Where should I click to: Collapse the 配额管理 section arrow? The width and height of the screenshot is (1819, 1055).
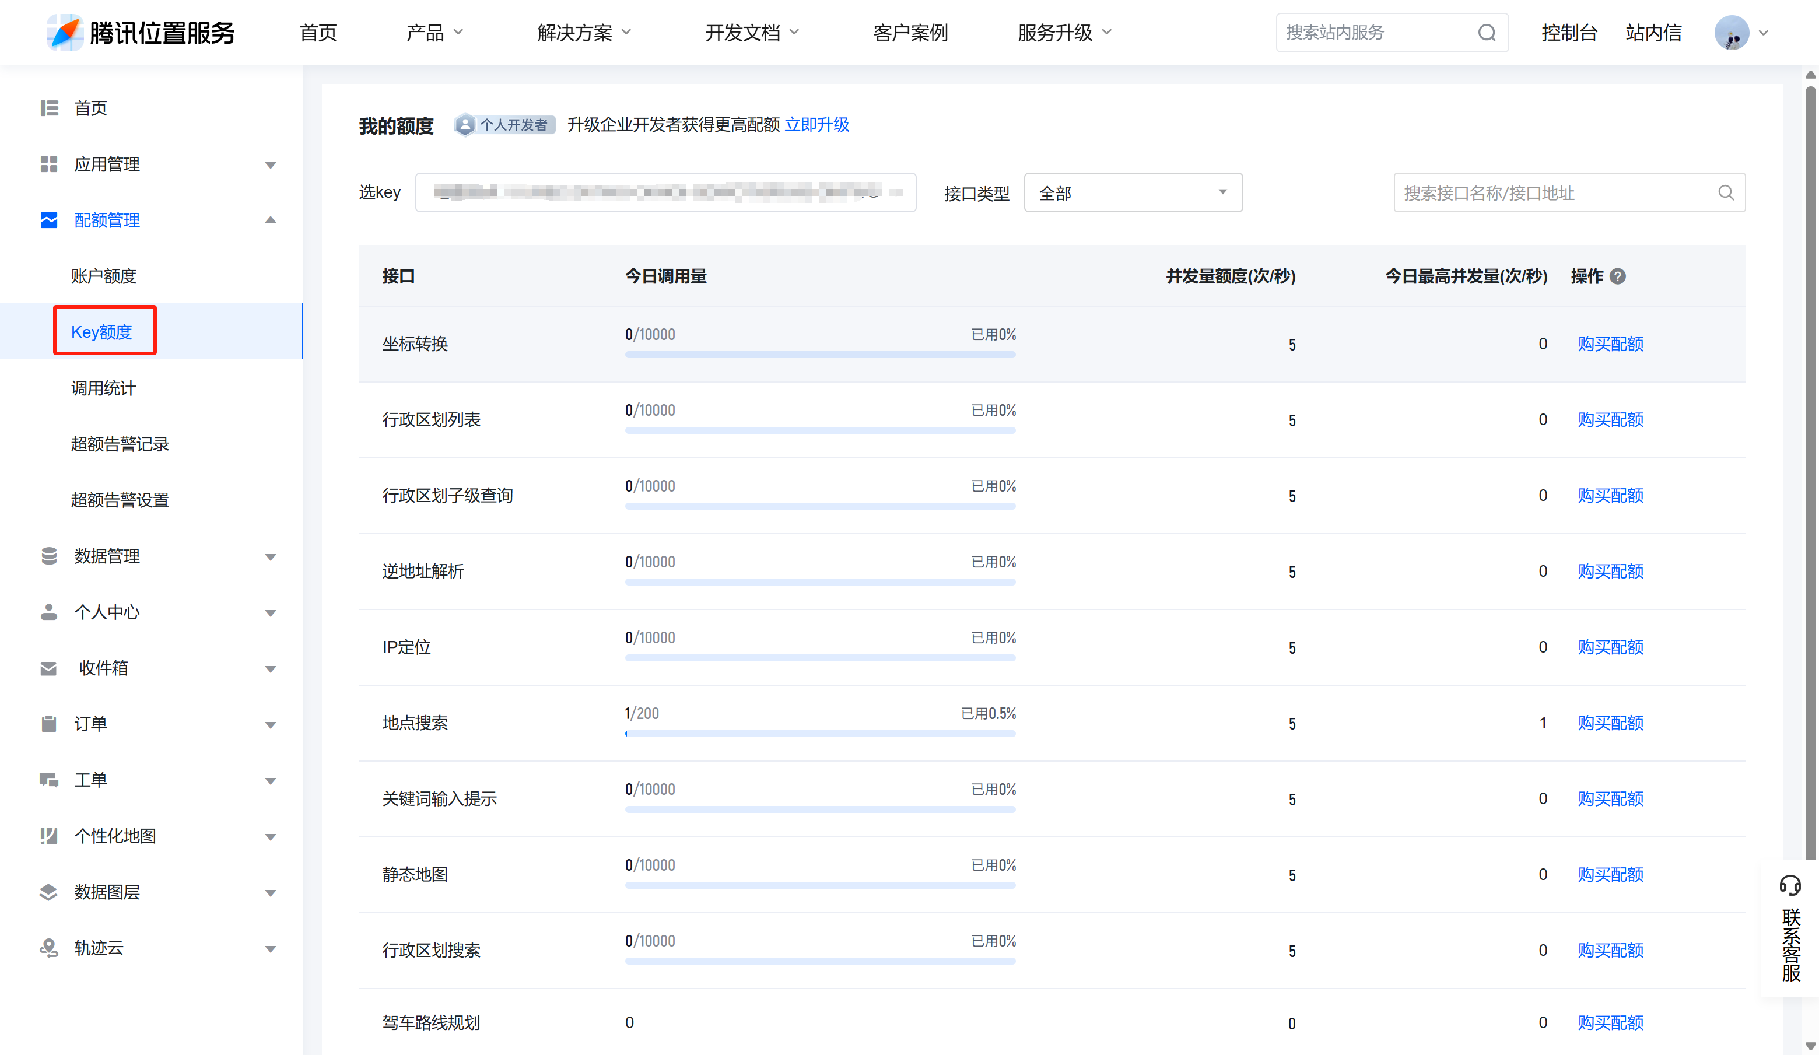click(x=271, y=220)
